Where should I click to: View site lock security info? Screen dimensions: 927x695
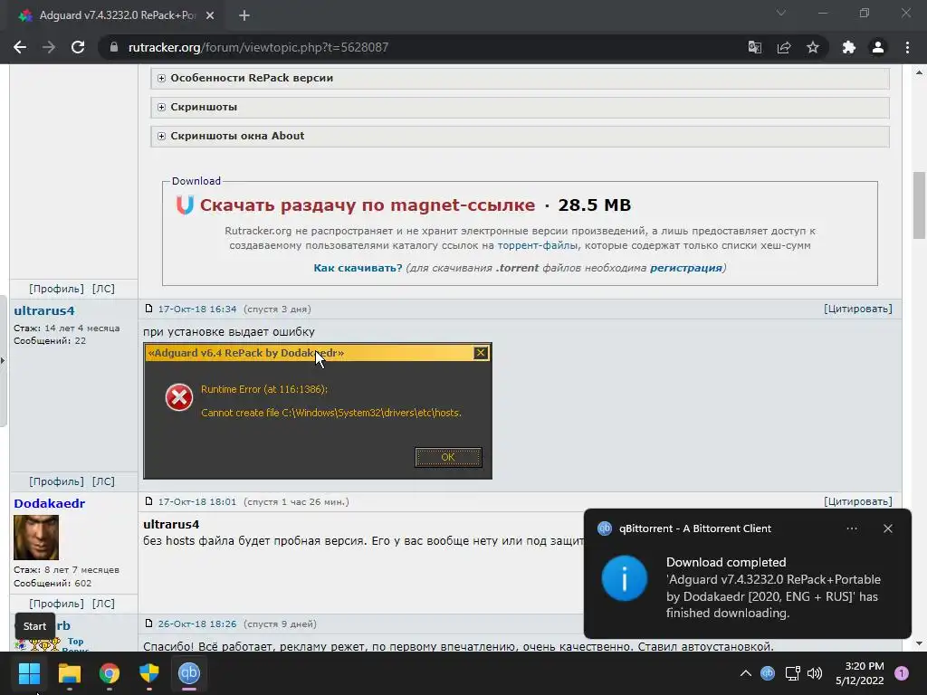click(114, 47)
